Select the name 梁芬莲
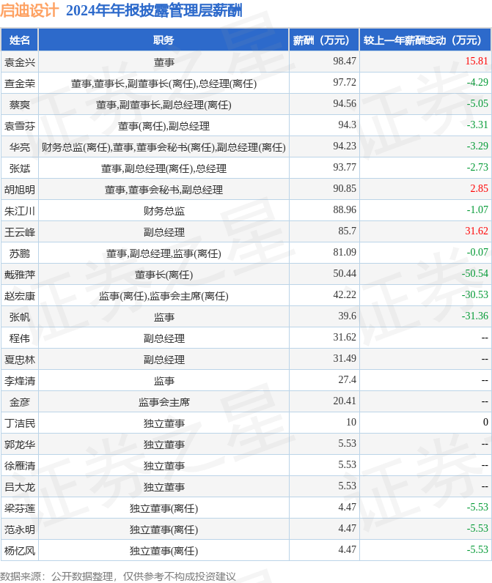The image size is (492, 583). [x=19, y=508]
